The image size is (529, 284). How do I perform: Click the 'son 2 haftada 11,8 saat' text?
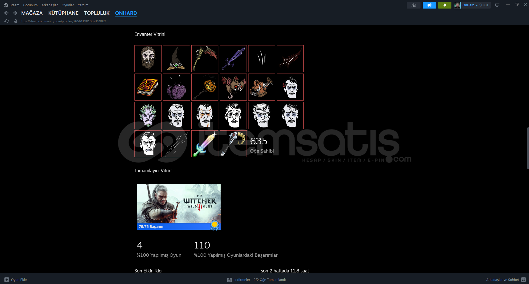[x=285, y=271]
